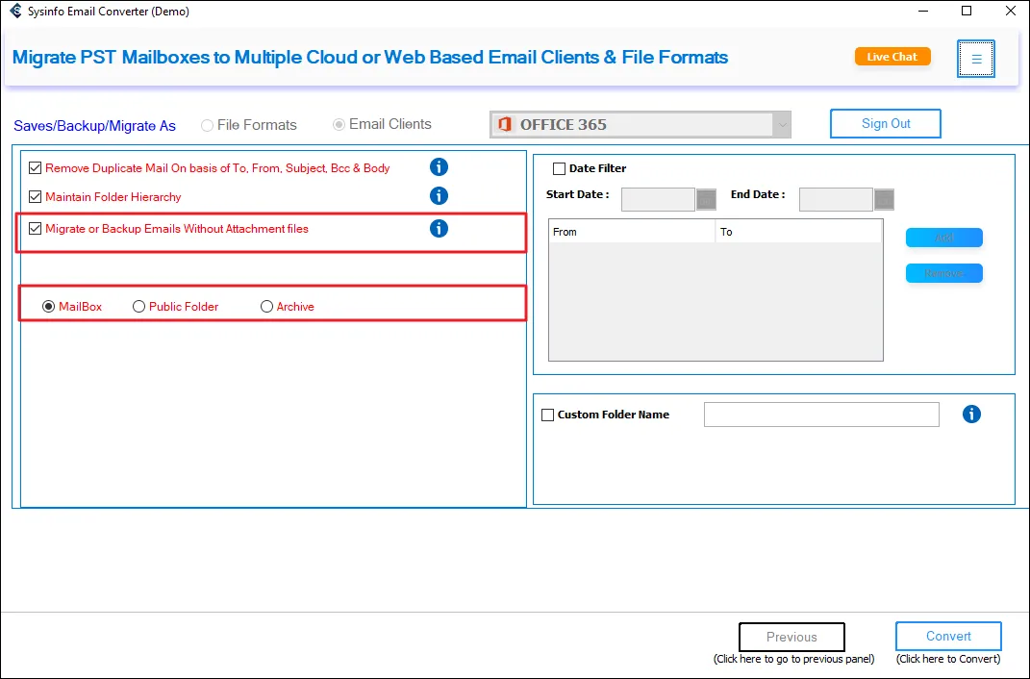Open Live Chat support

(x=892, y=57)
